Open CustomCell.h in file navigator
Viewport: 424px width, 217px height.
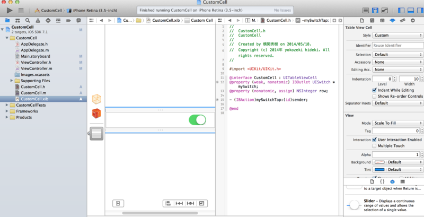pos(33,87)
